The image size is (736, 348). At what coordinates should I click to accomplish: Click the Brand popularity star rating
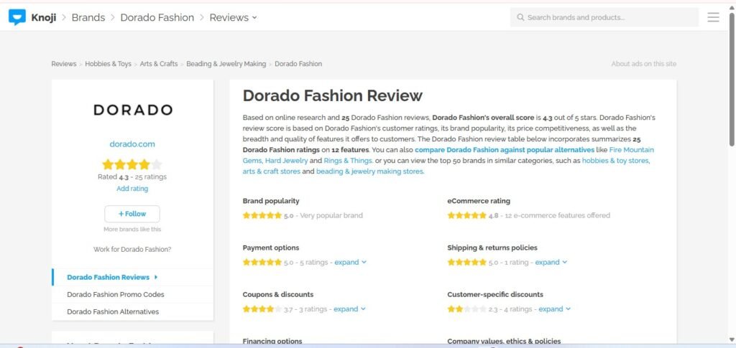coord(262,215)
